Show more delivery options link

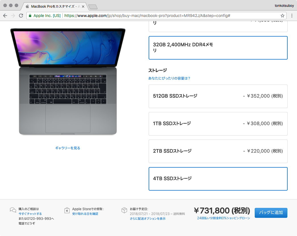click(x=148, y=219)
